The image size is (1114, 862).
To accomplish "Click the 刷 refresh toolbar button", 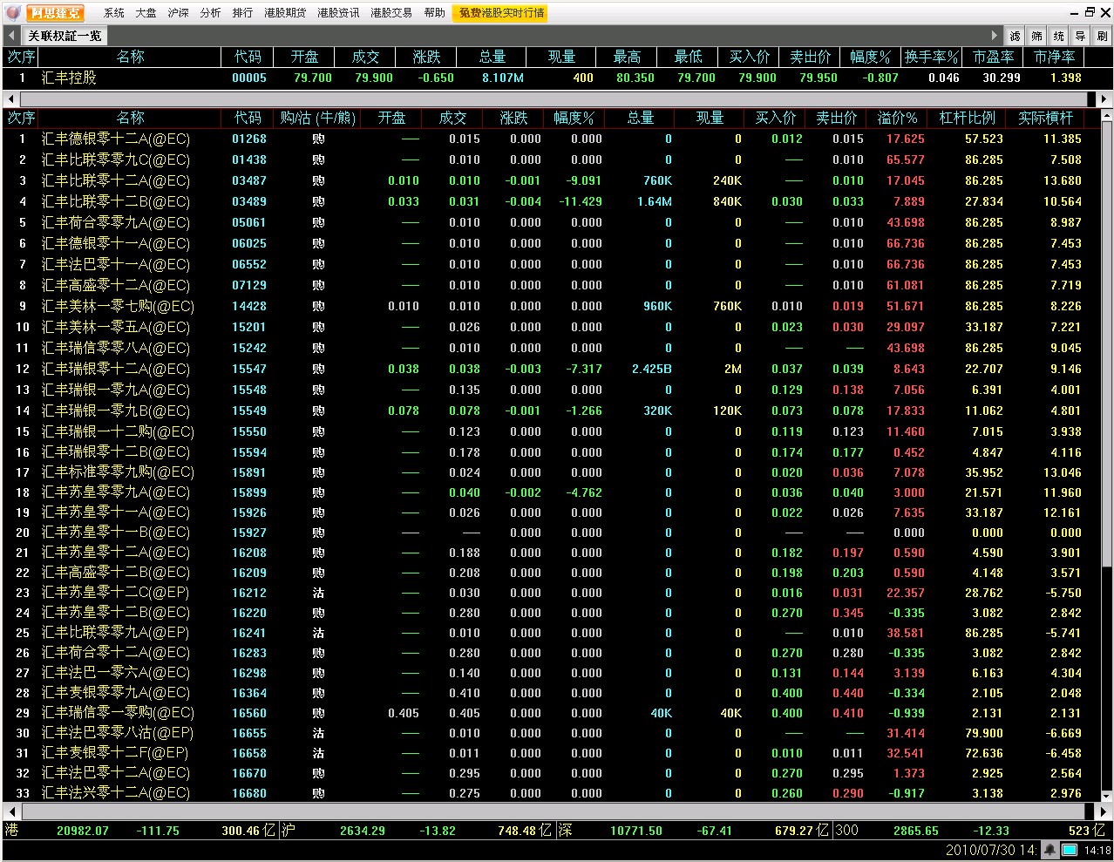I will [x=1103, y=36].
